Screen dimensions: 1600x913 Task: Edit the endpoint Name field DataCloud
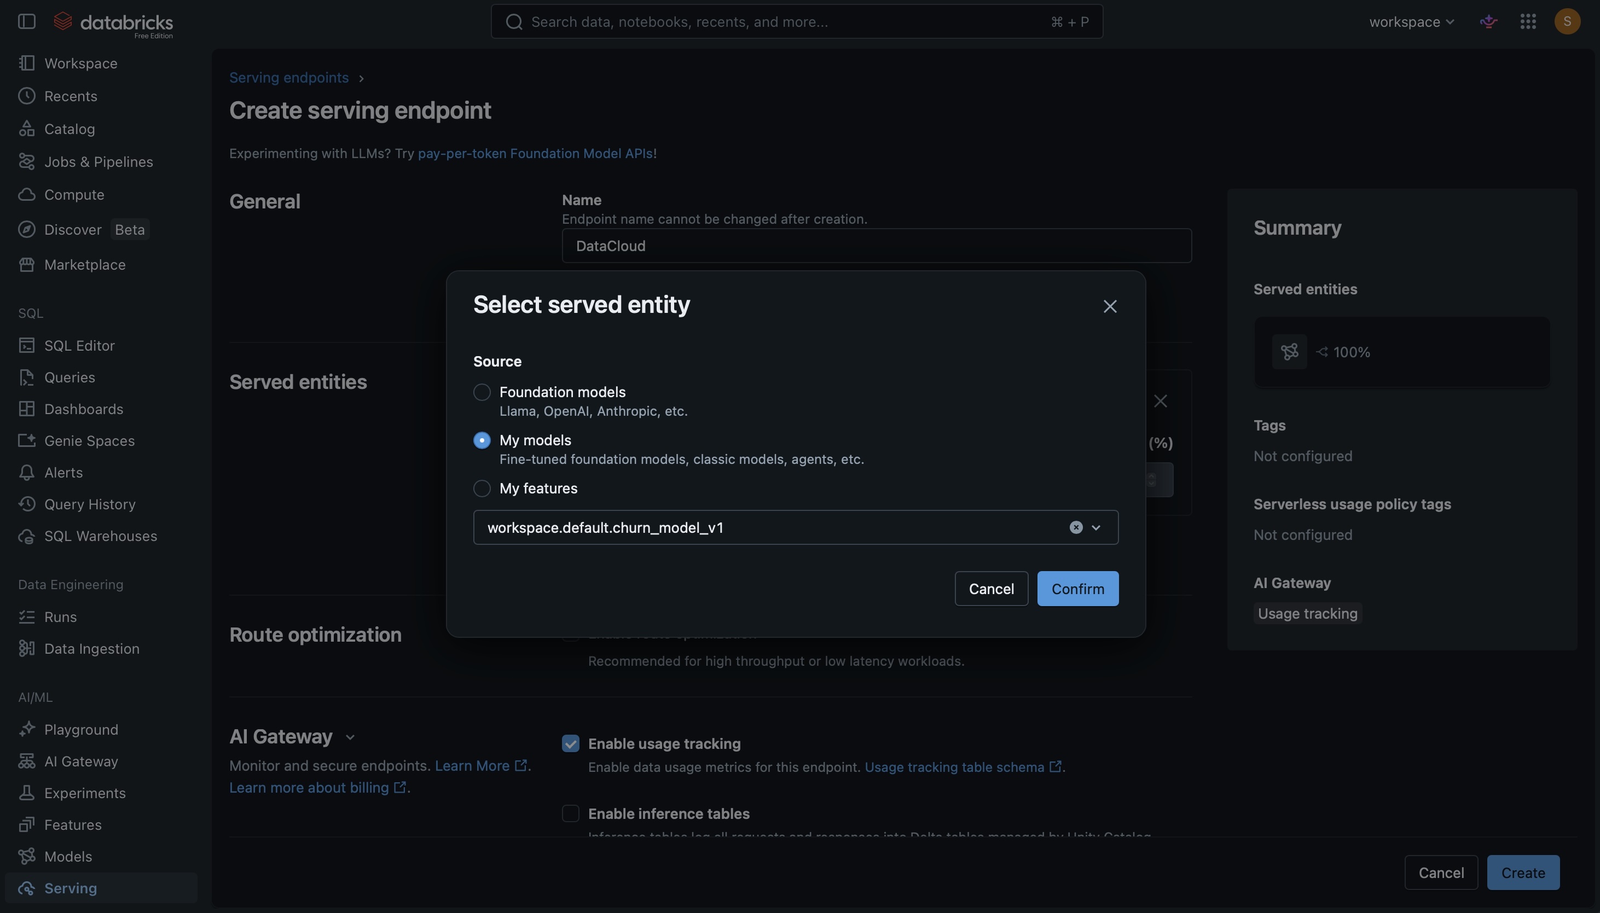pyautogui.click(x=876, y=246)
